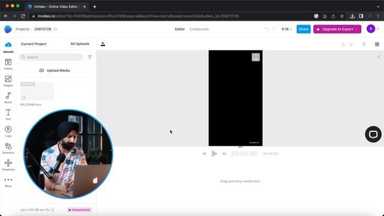Switch to the Current Project tab
Screen dimensions: 384x216
(34, 44)
